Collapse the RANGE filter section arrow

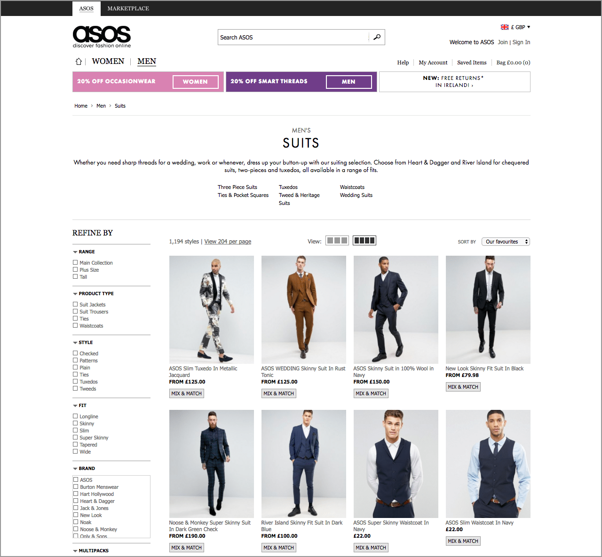[75, 252]
